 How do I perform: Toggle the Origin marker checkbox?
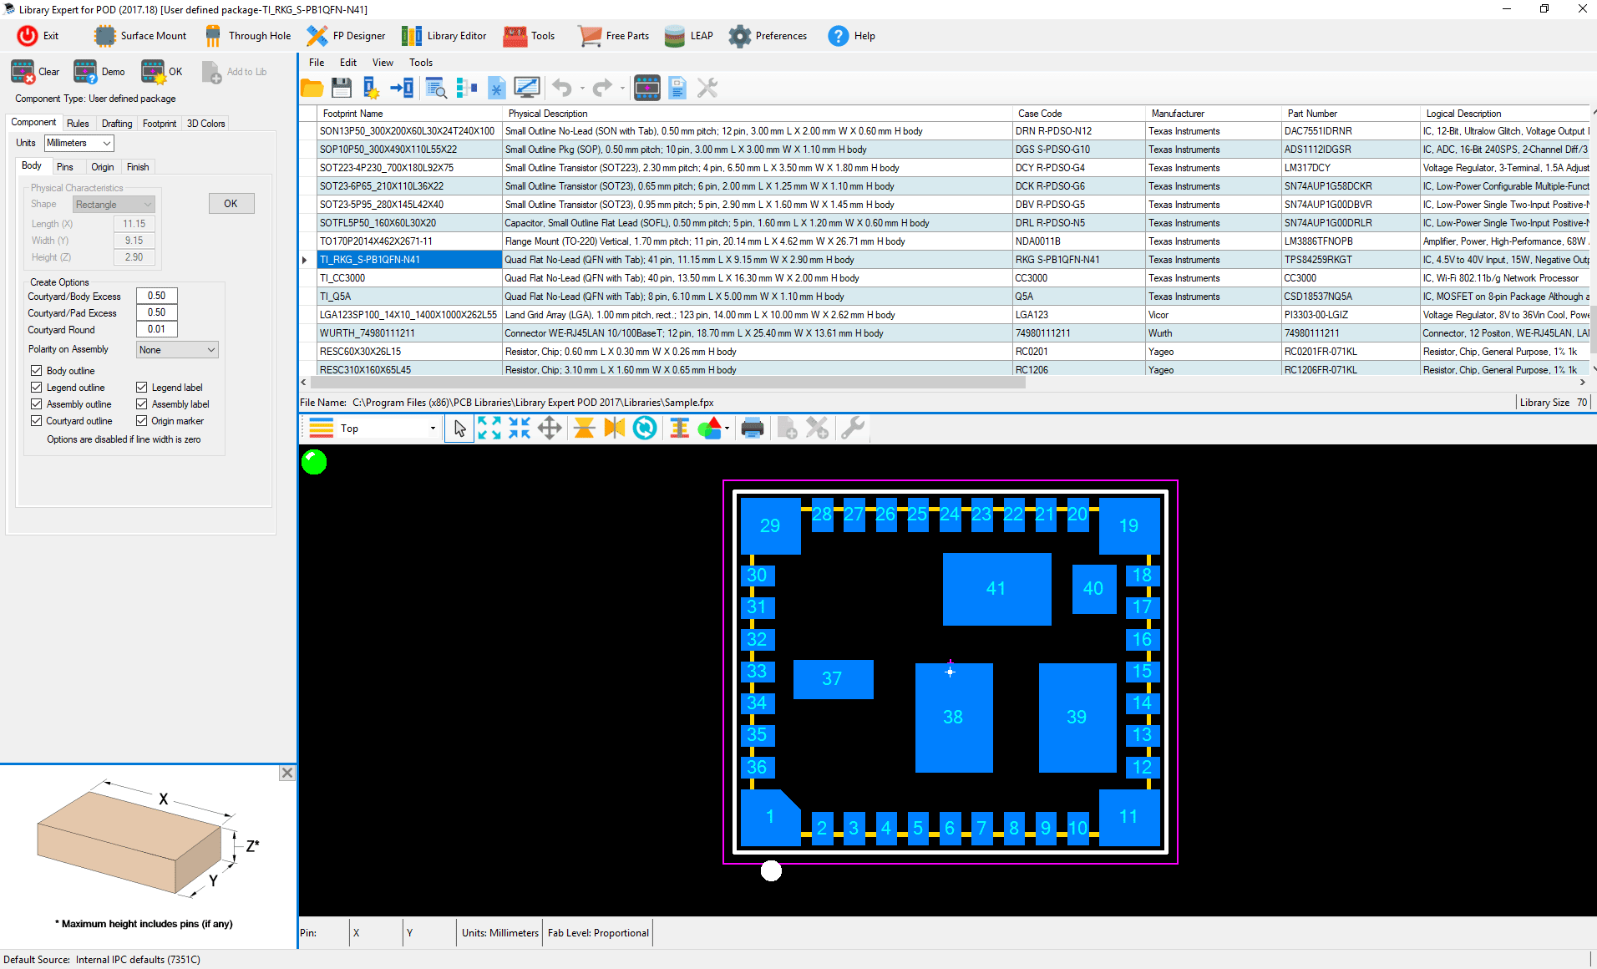[x=142, y=421]
